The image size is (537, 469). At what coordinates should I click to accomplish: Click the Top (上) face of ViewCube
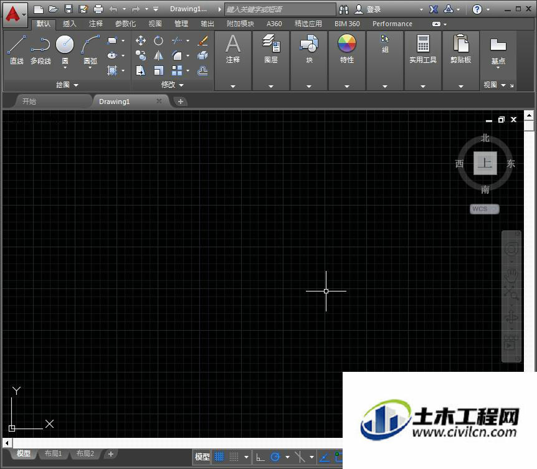tap(485, 163)
